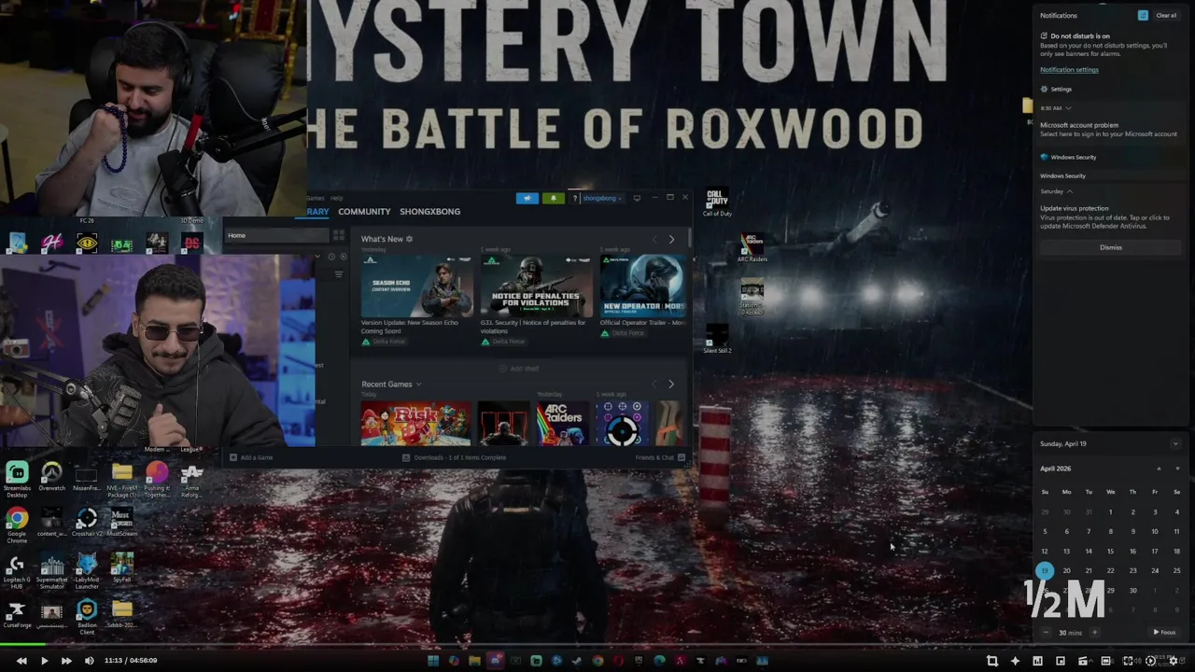1195x672 pixels.
Task: Select April 15 in the calendar
Action: 1110,551
